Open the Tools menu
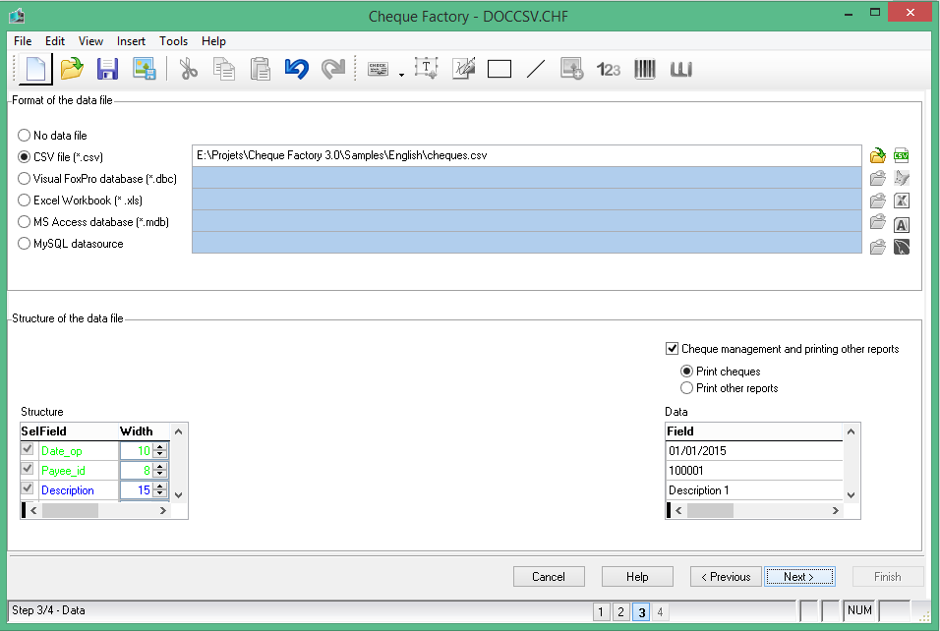This screenshot has width=940, height=631. click(x=173, y=40)
